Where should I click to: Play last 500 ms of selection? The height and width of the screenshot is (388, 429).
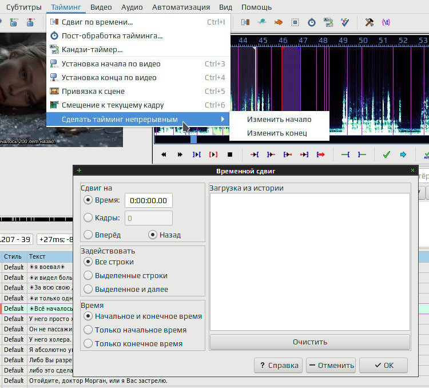(304, 155)
